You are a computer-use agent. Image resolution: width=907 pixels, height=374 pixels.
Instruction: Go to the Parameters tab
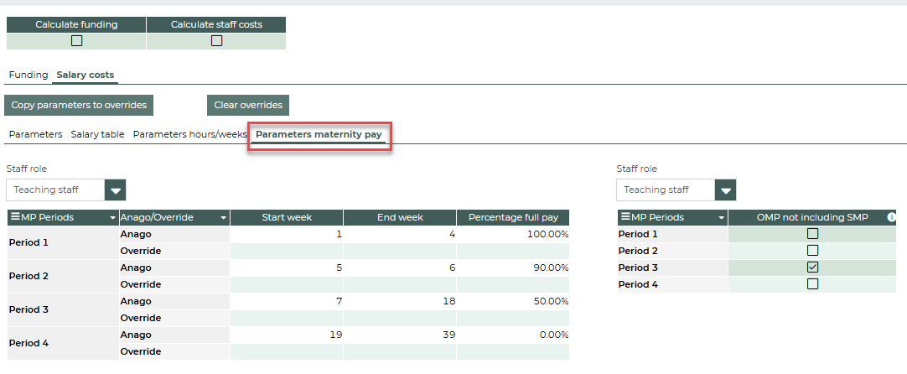click(x=35, y=134)
